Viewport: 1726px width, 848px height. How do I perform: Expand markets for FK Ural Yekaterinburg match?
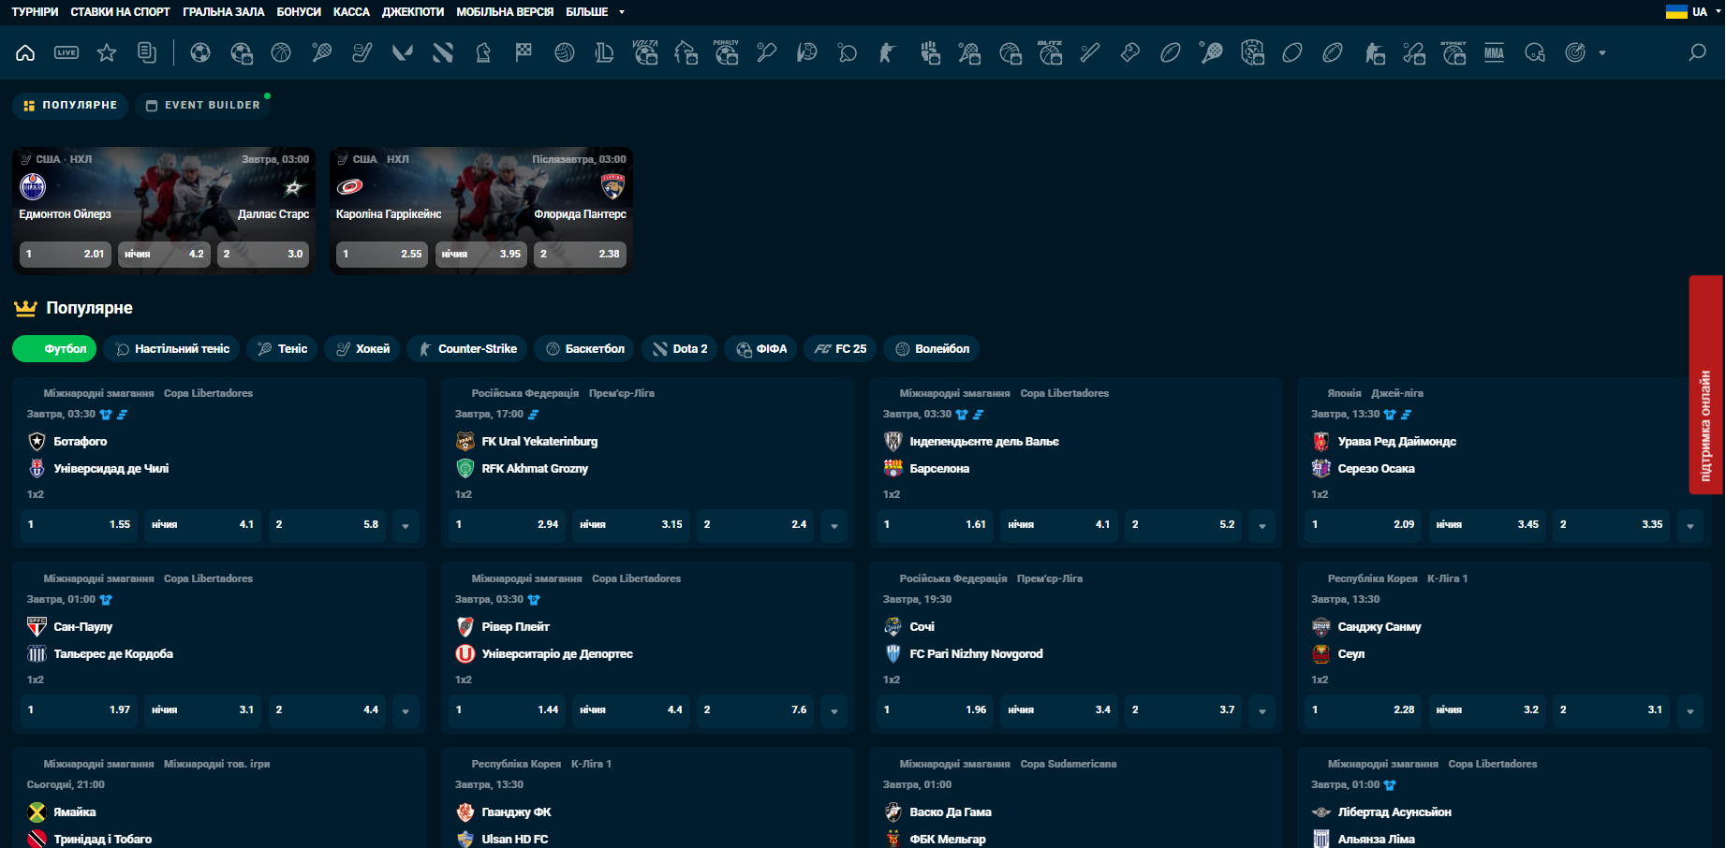point(833,525)
